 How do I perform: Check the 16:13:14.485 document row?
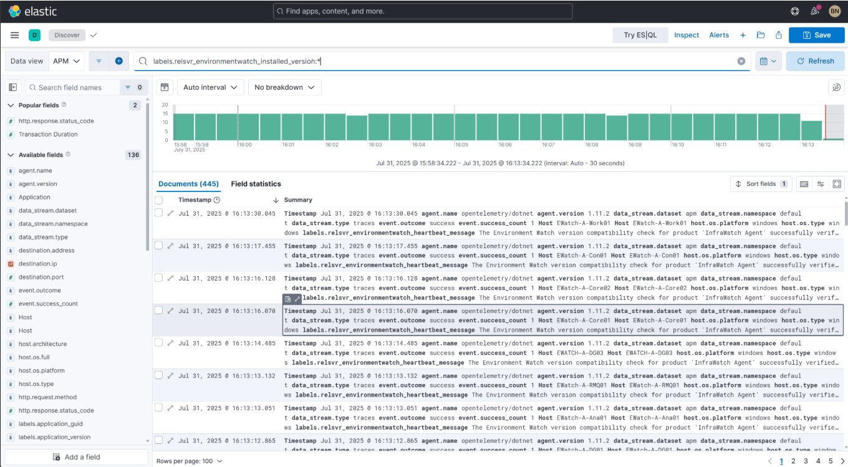pyautogui.click(x=158, y=343)
